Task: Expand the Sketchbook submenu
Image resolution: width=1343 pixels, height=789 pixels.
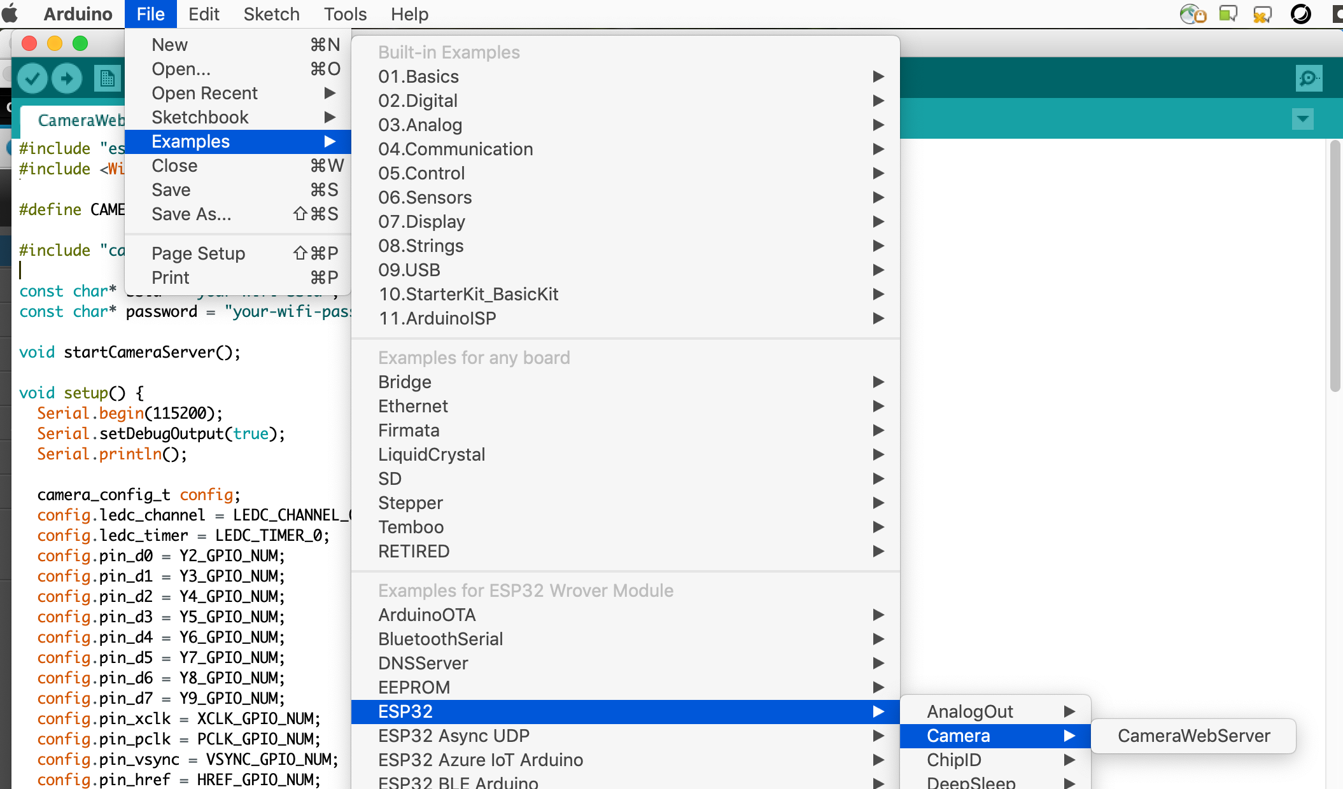Action: click(238, 117)
